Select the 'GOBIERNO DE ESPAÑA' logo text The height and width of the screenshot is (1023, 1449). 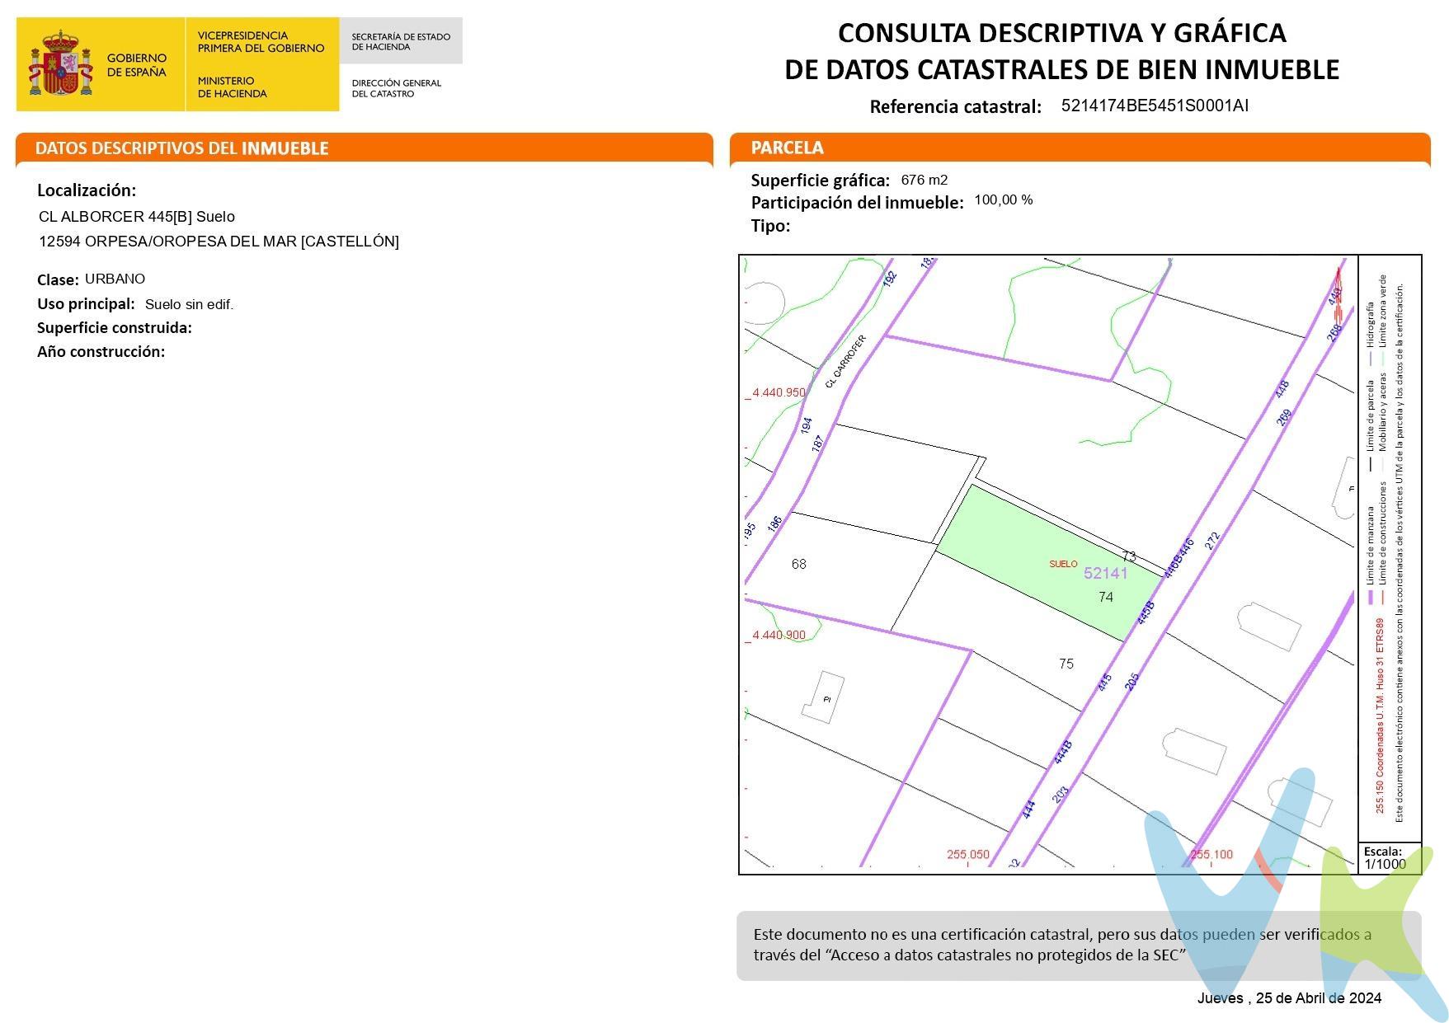click(x=136, y=64)
